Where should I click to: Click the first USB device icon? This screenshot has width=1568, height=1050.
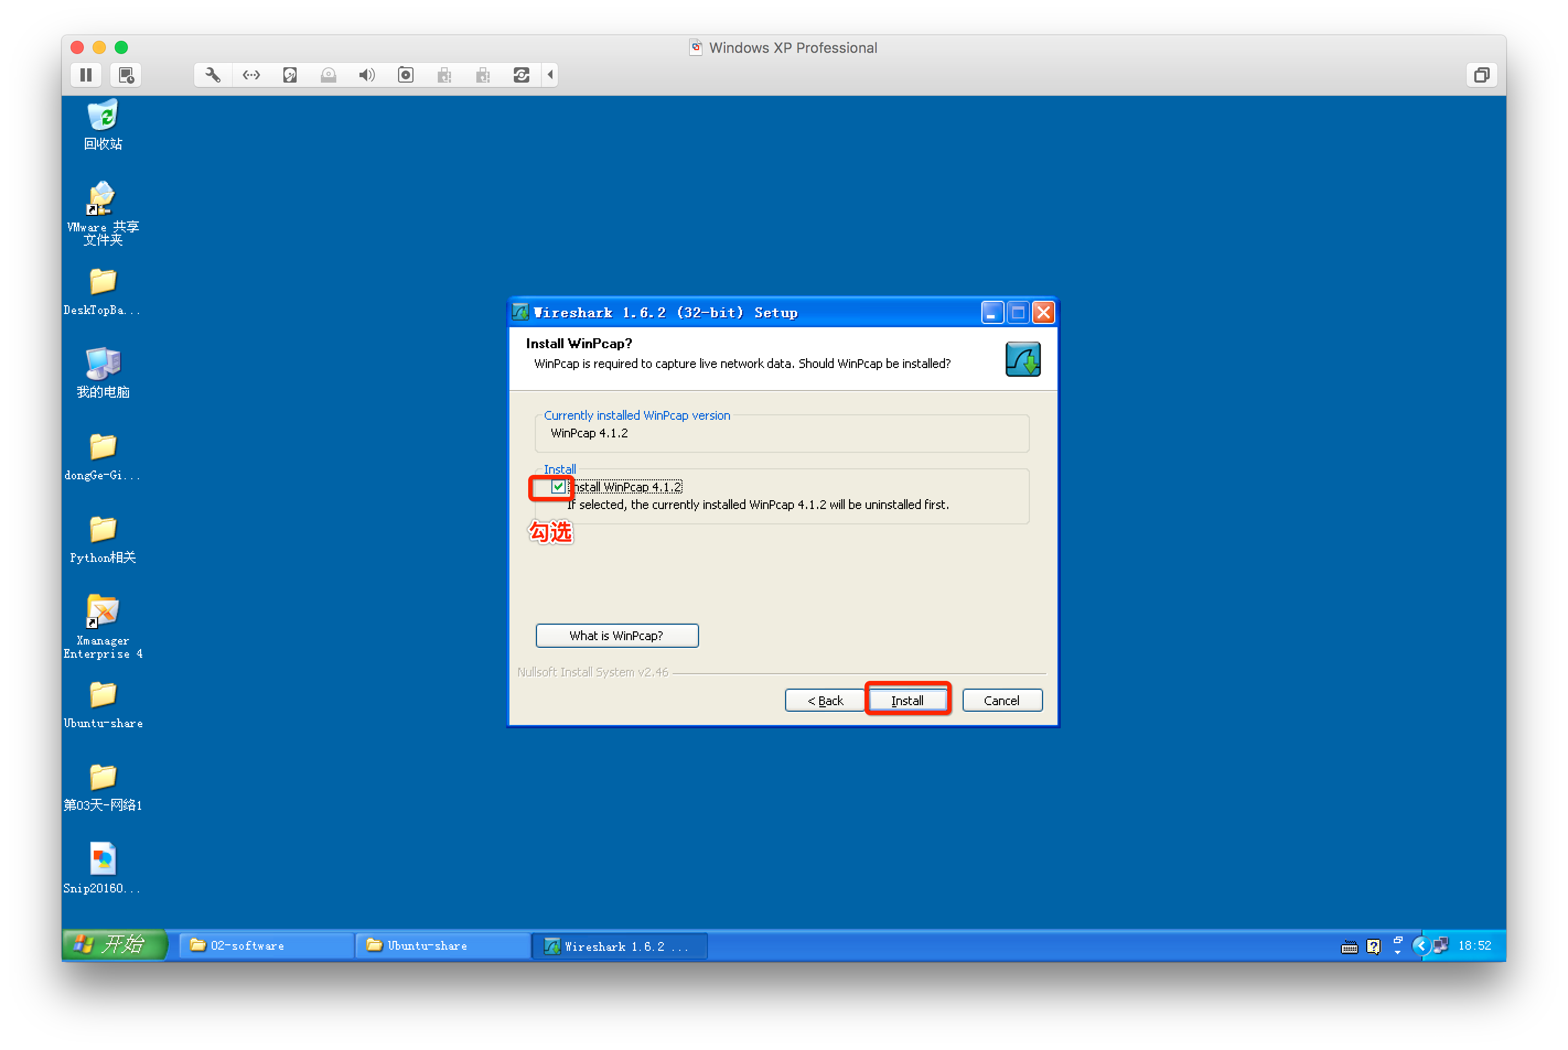click(444, 75)
